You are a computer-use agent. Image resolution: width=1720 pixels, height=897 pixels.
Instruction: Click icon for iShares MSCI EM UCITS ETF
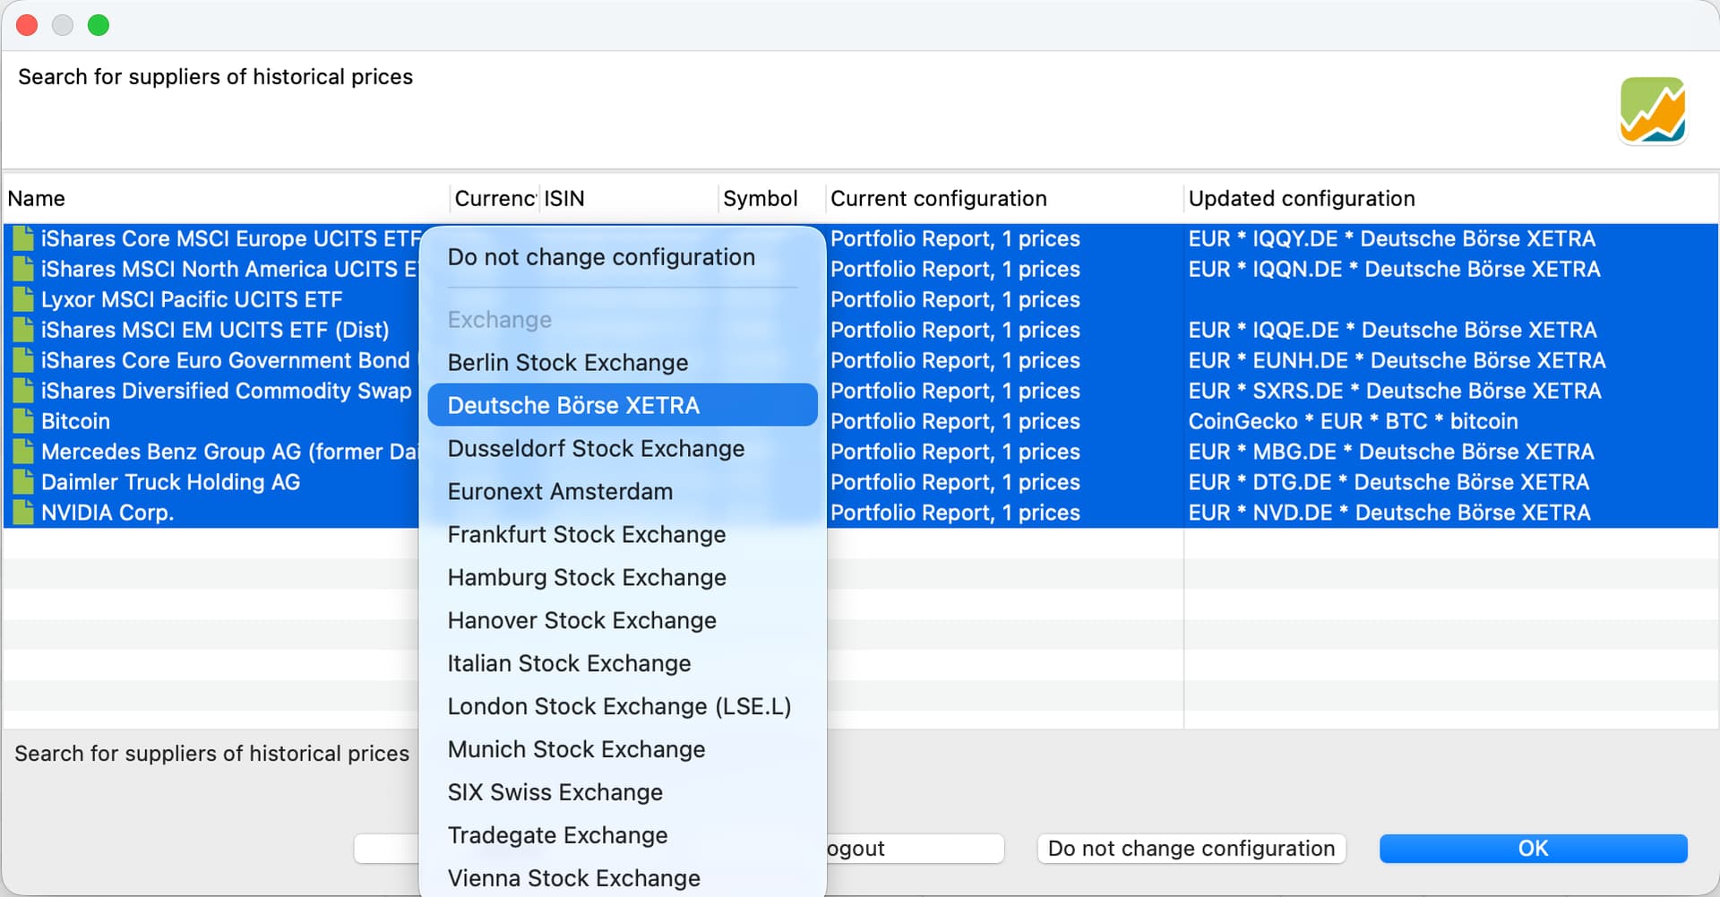coord(24,330)
